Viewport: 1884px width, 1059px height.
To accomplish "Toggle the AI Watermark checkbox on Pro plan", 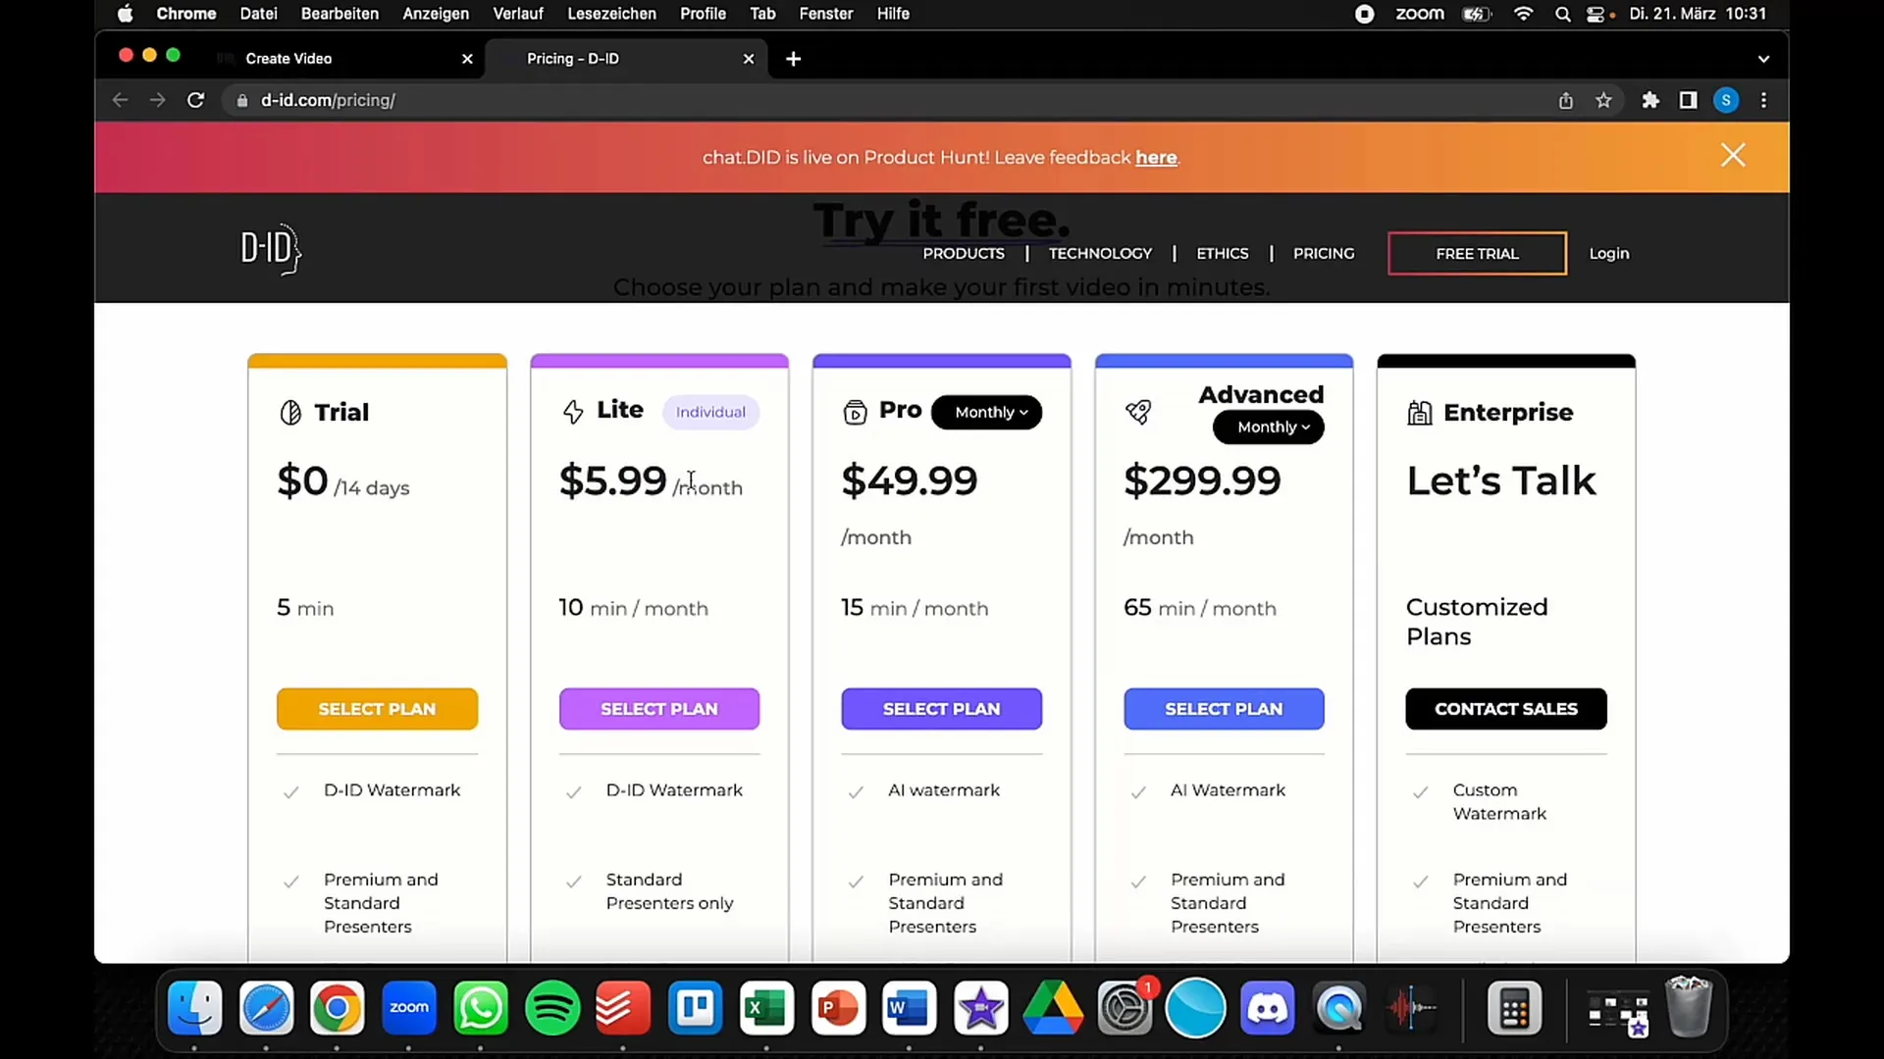I will pyautogui.click(x=857, y=791).
